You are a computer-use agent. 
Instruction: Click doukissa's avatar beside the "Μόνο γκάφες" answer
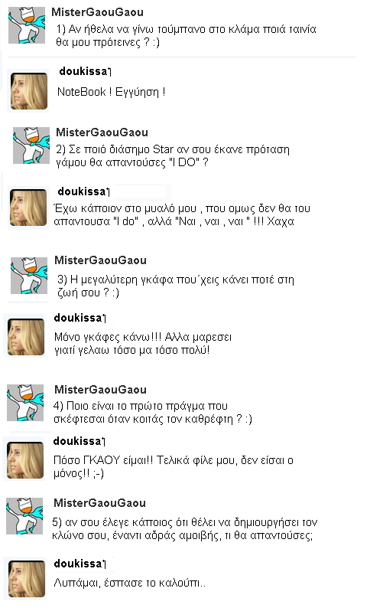(26, 337)
